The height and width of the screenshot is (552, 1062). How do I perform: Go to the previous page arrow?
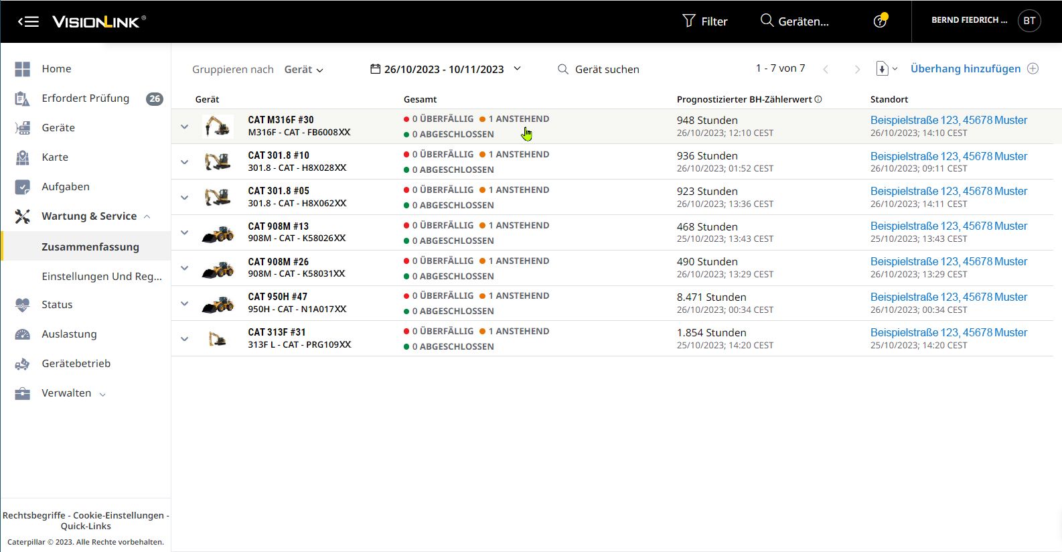[826, 69]
